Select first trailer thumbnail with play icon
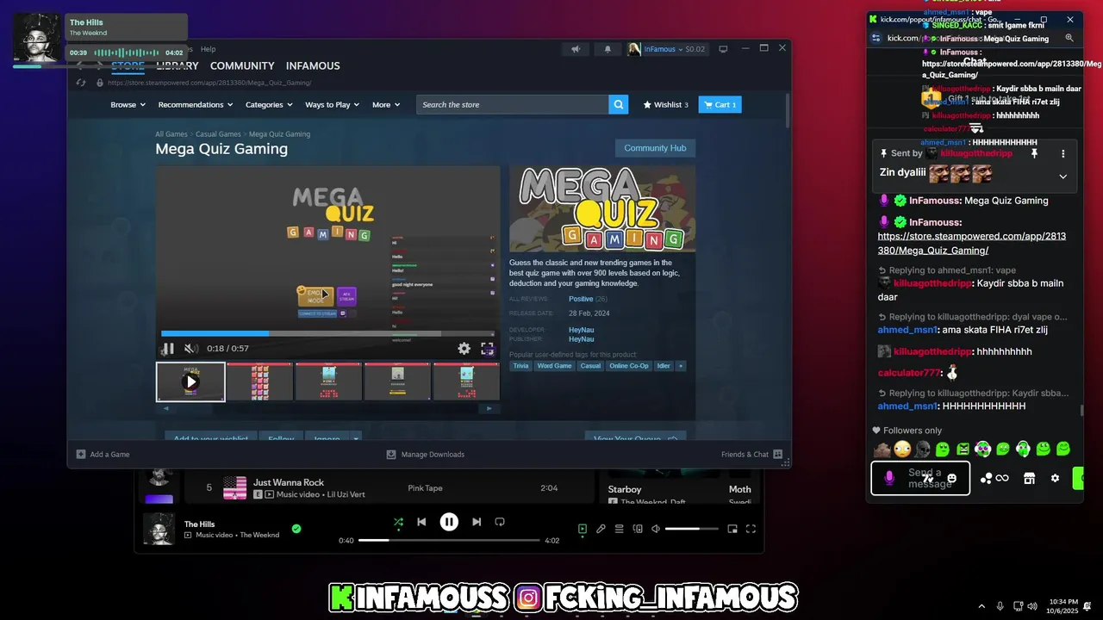 click(190, 381)
